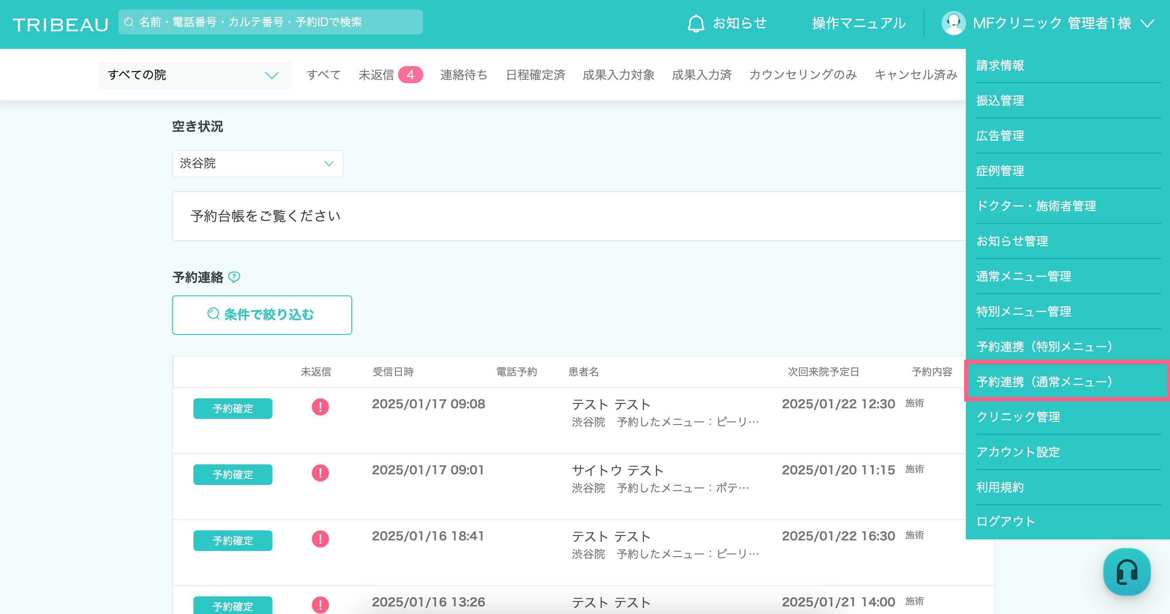
Task: Click the 条件で絞り込む filter button
Action: [262, 315]
